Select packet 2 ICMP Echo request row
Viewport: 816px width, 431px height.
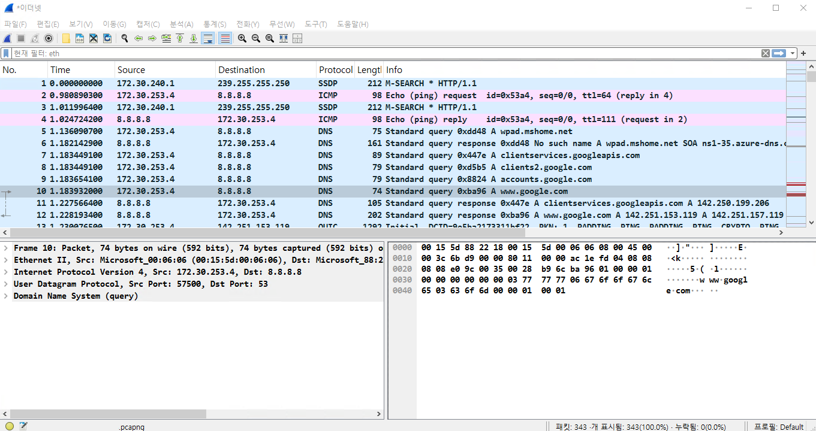393,95
